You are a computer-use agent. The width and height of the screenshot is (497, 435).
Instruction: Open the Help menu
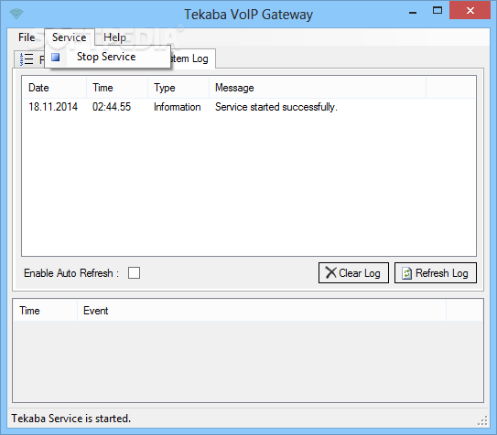click(x=114, y=37)
